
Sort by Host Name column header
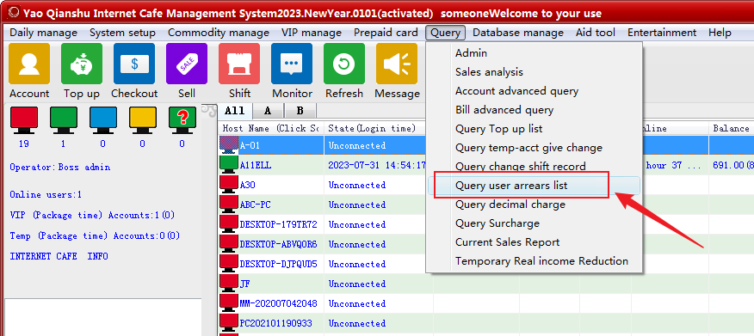[x=271, y=128]
